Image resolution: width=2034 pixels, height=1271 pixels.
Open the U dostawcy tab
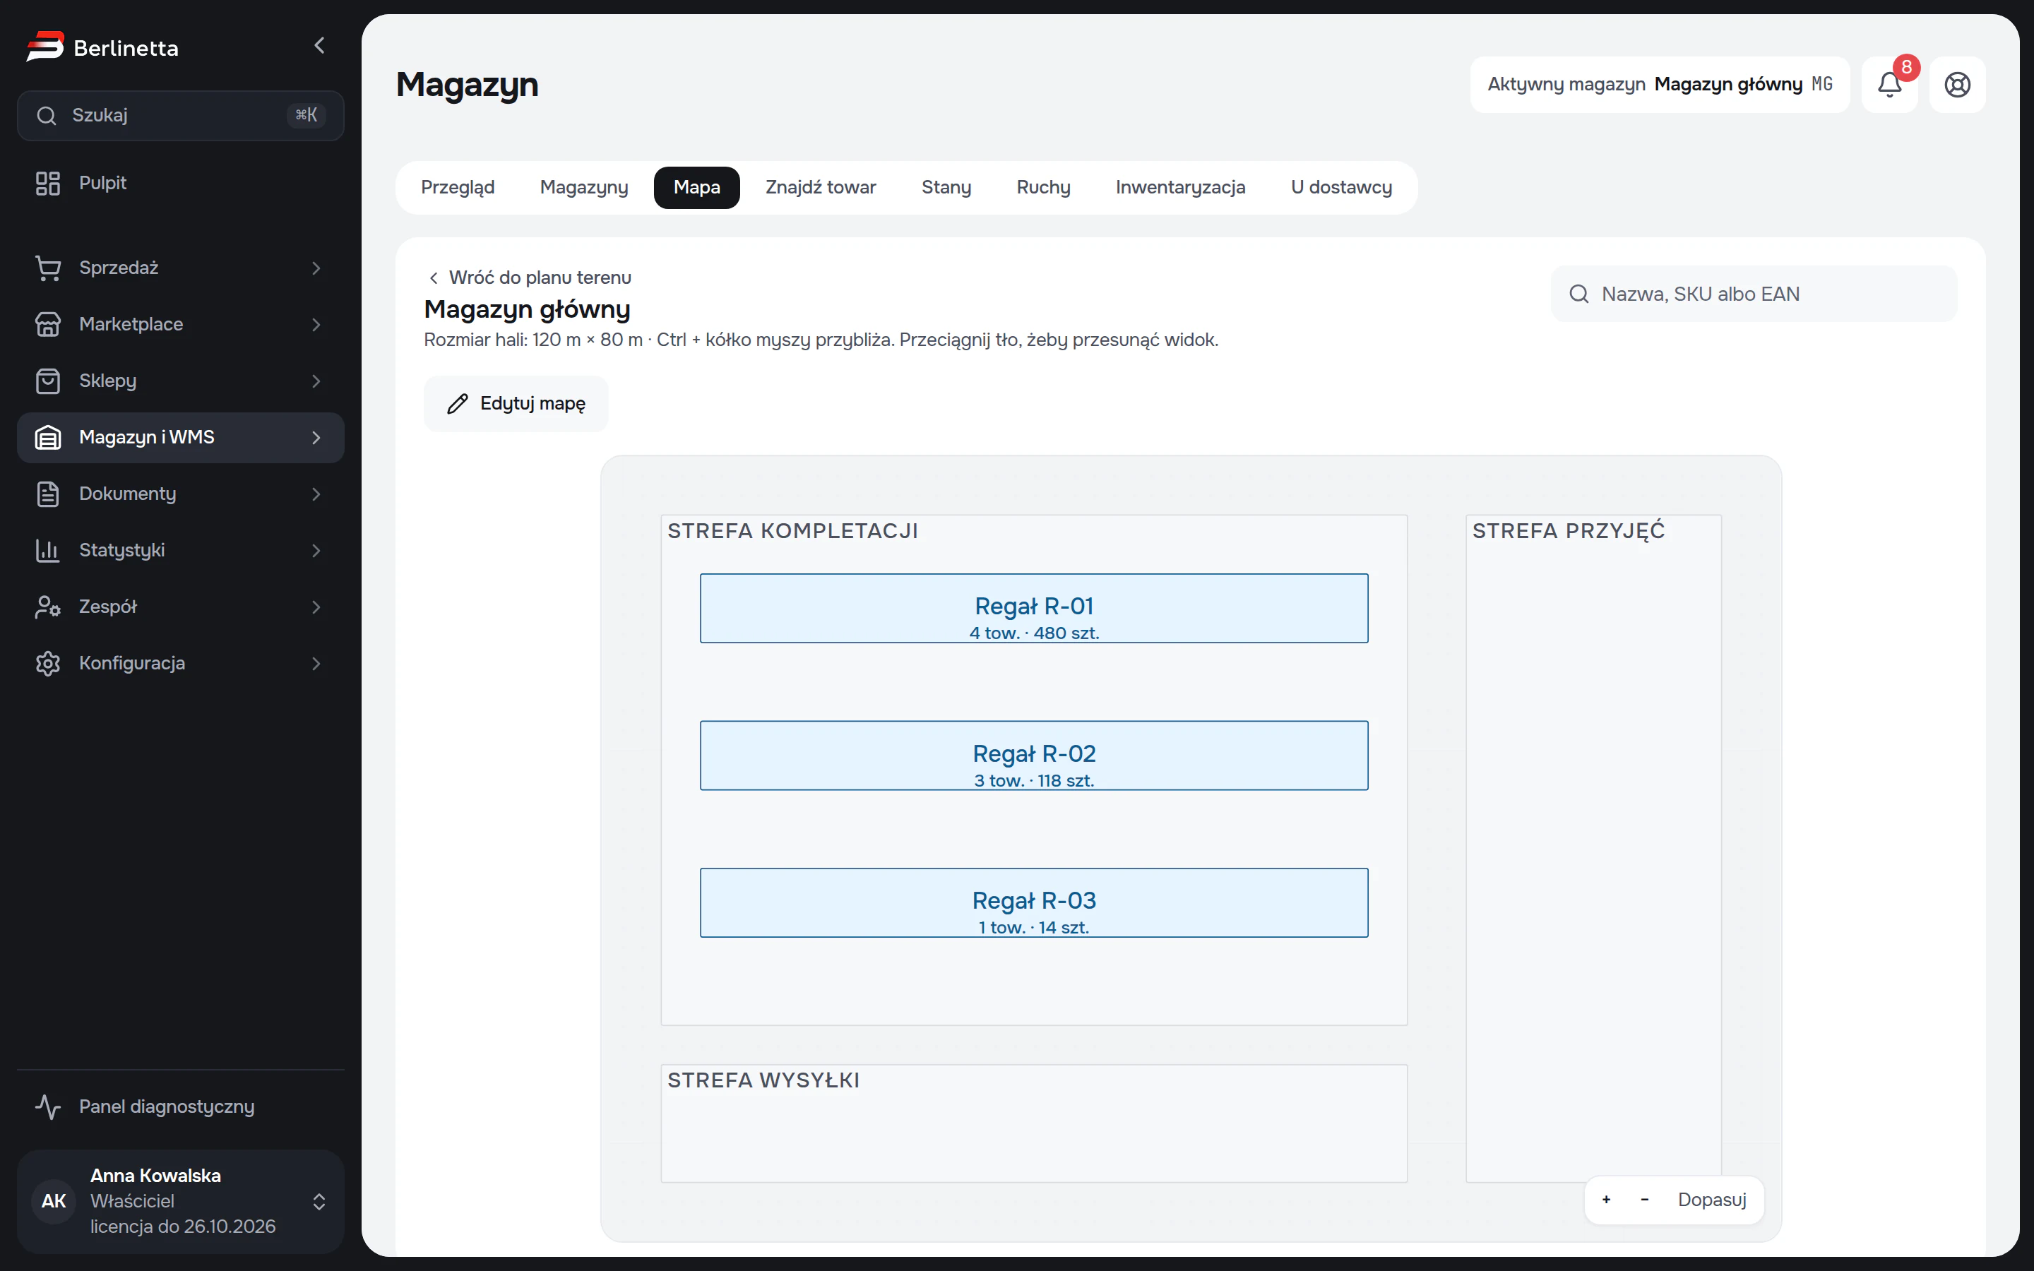point(1341,187)
